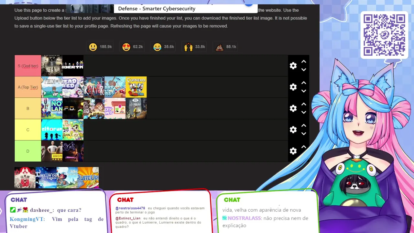The width and height of the screenshot is (414, 233).
Task: Click the 185.9k reaction count
Action: click(x=106, y=47)
